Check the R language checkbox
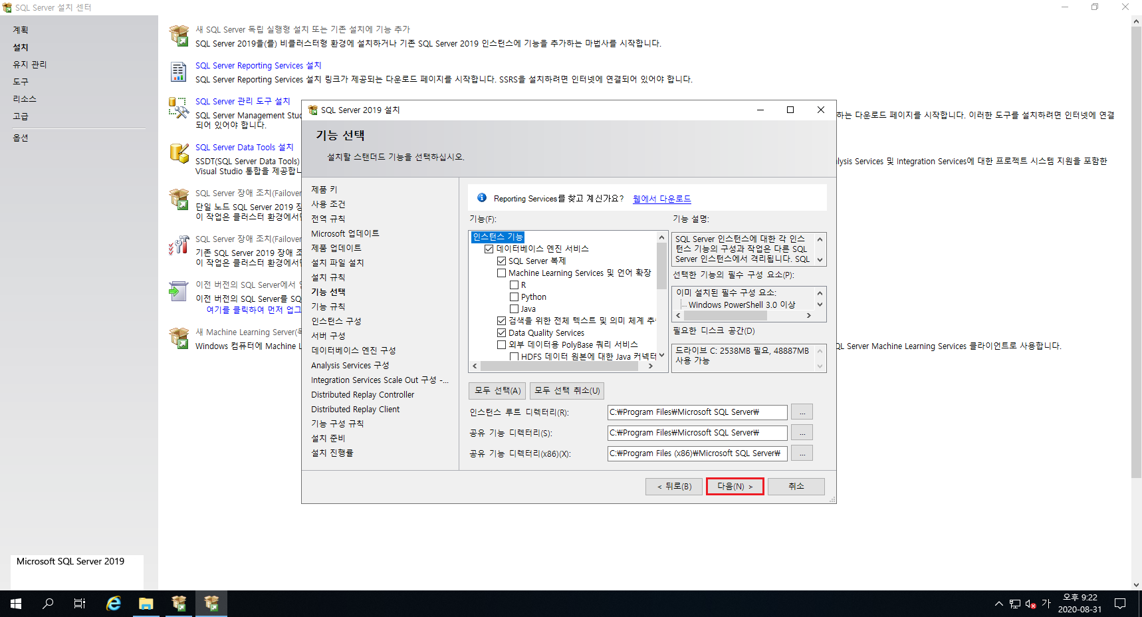This screenshot has height=617, width=1142. [514, 285]
